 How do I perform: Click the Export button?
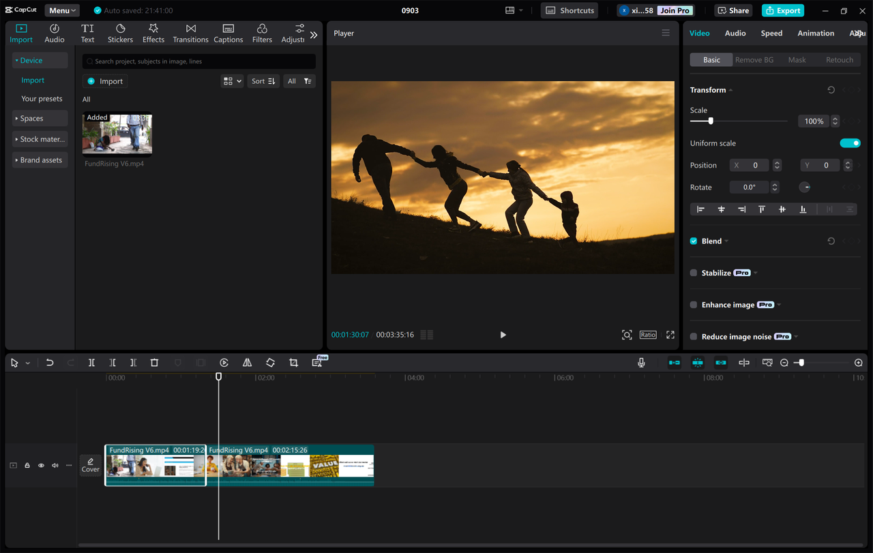tap(782, 10)
